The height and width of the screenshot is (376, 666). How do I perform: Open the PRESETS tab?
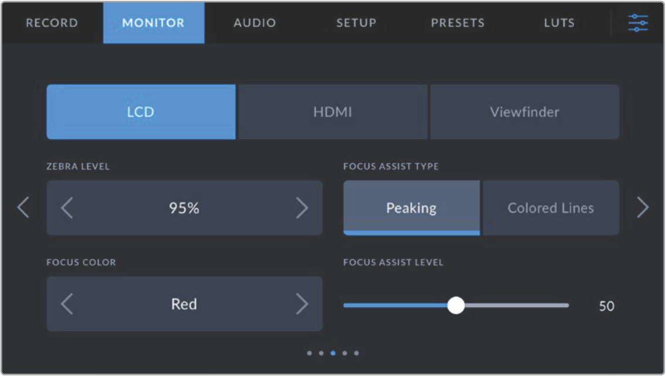(457, 23)
